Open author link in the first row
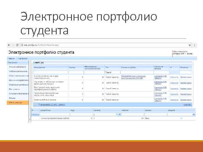The width and height of the screenshot is (203, 152). coord(160,77)
